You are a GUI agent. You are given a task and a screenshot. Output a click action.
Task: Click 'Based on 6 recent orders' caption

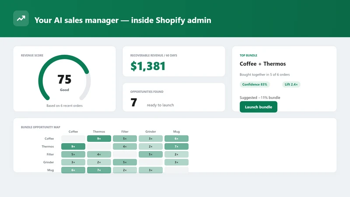(64, 106)
